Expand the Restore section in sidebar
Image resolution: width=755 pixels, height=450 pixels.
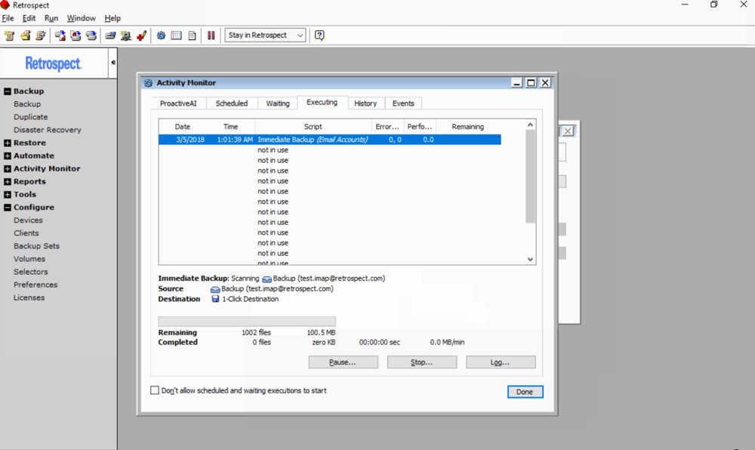(8, 143)
